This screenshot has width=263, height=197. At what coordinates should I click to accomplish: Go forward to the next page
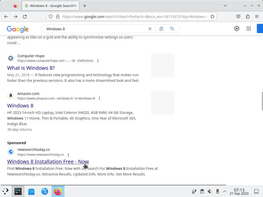(x=15, y=17)
